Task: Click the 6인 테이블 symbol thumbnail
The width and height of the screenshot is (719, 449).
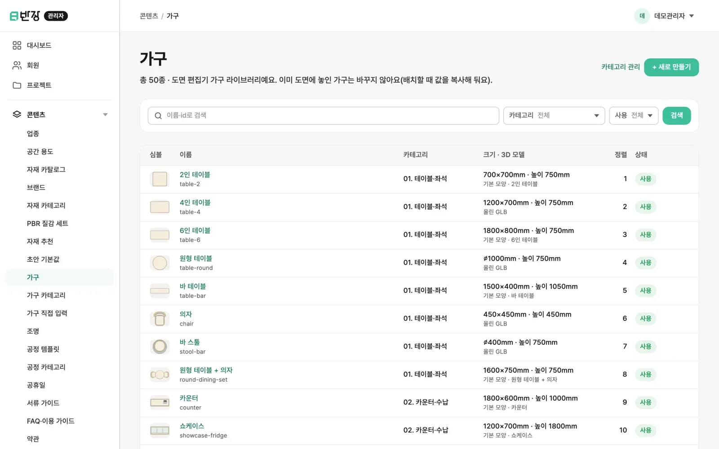Action: coord(160,235)
